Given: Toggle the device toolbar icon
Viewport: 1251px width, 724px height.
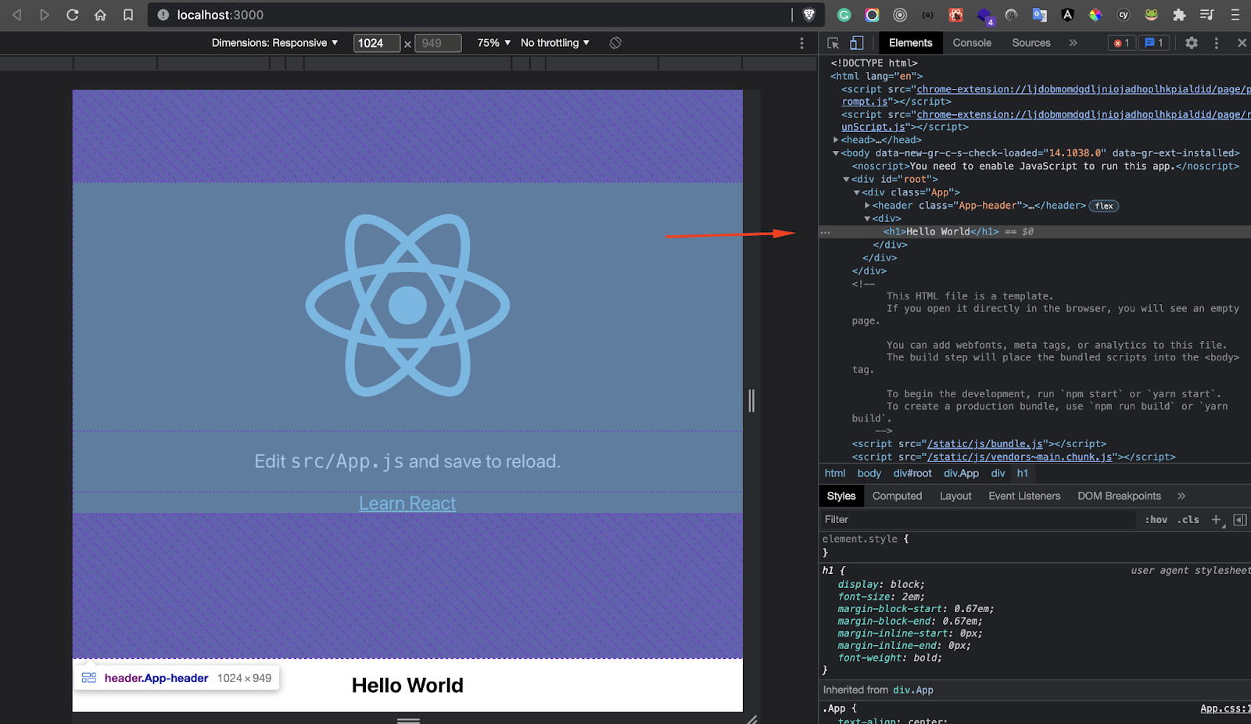Looking at the screenshot, I should tap(857, 43).
